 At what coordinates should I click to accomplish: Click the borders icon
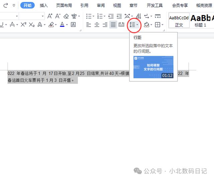[157, 25]
